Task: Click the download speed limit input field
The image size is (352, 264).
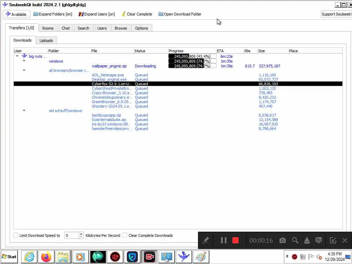Action: (71, 235)
